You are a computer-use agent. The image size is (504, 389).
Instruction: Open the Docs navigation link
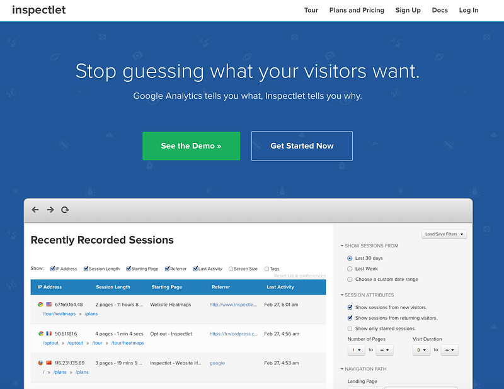tap(440, 10)
